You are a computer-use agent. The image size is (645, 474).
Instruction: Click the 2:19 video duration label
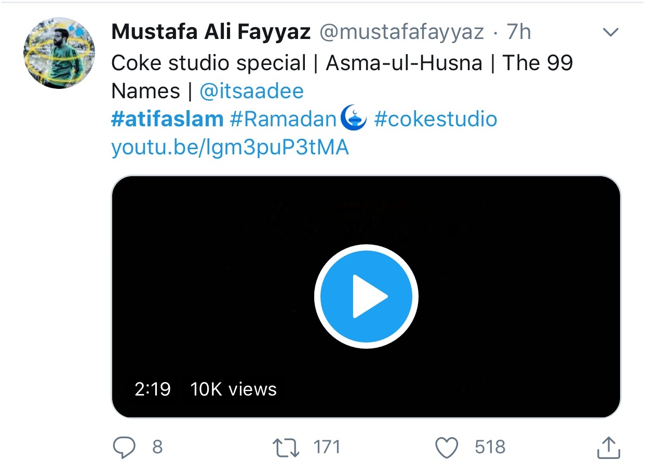153,389
